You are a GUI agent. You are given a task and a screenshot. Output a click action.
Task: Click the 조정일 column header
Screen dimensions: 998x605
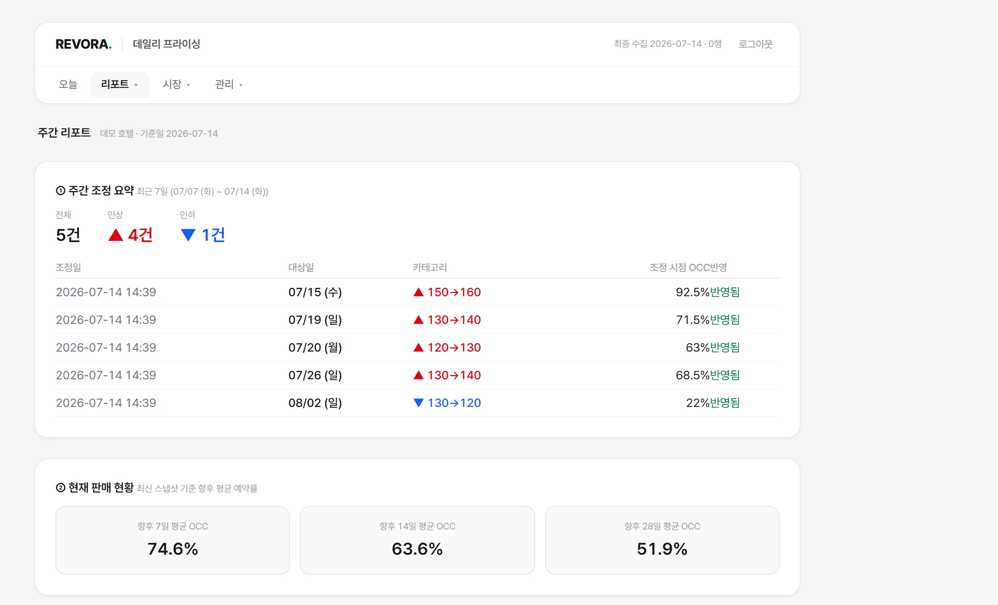[68, 267]
